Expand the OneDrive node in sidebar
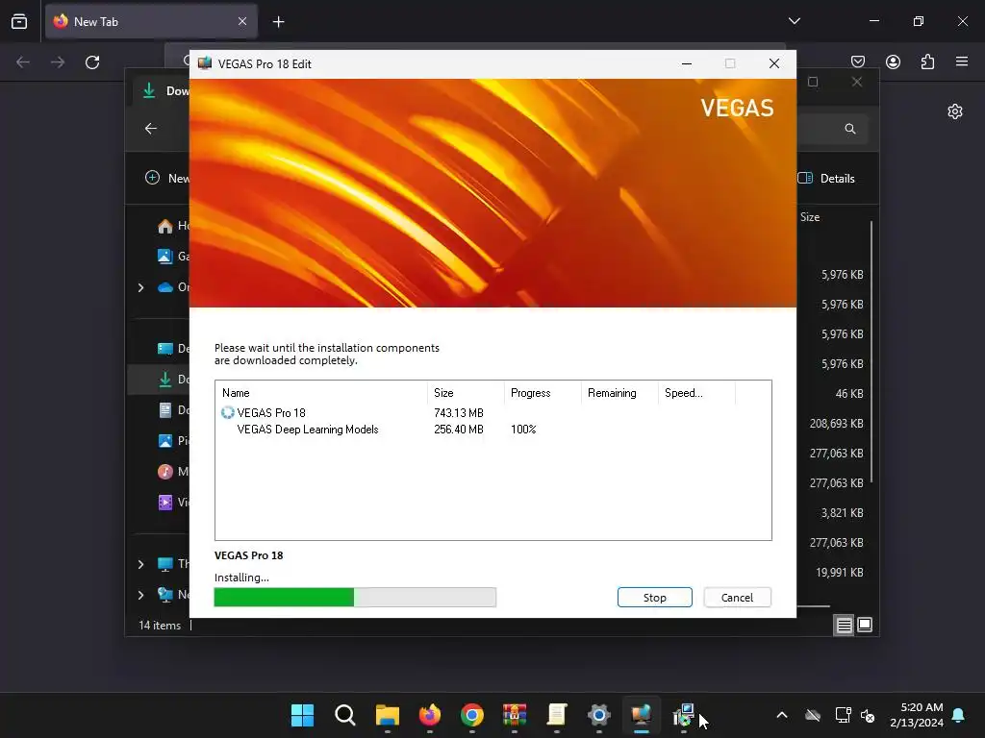 pos(140,287)
